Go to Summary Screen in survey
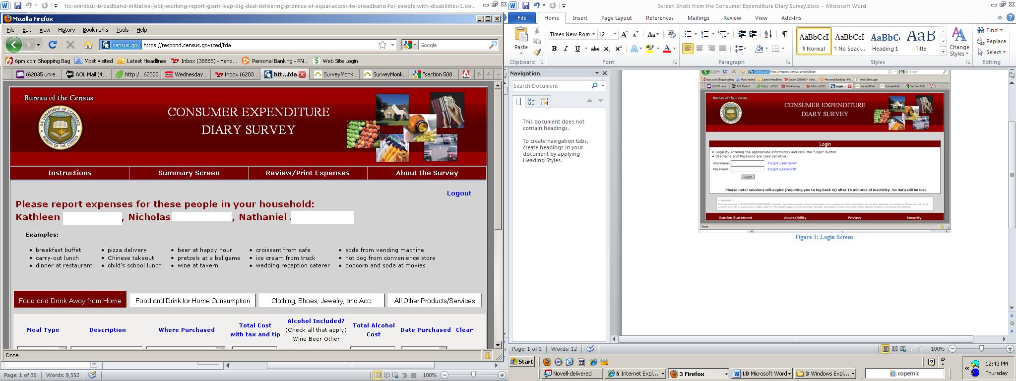 coord(189,173)
